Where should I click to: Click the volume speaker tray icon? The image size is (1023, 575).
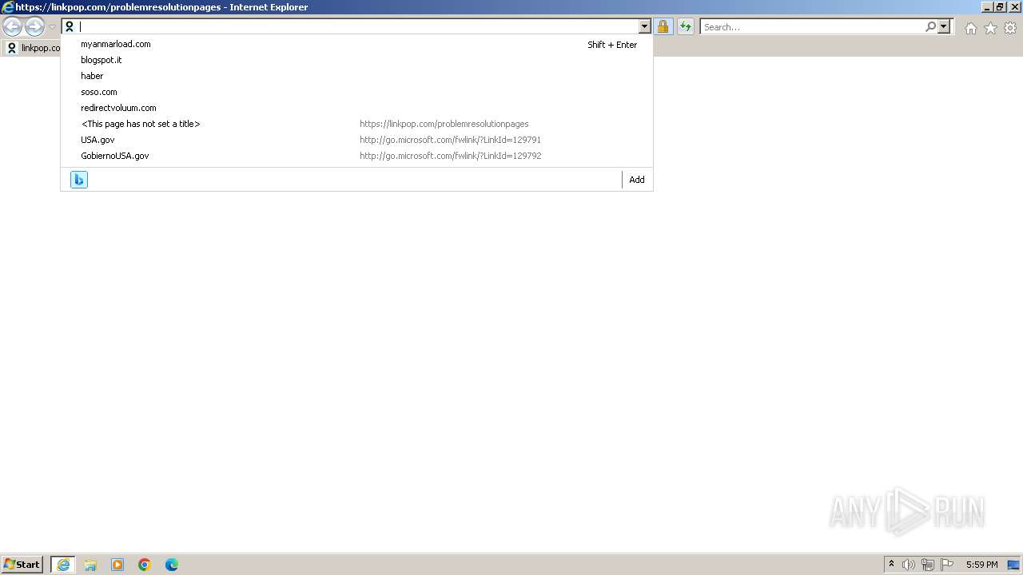909,565
